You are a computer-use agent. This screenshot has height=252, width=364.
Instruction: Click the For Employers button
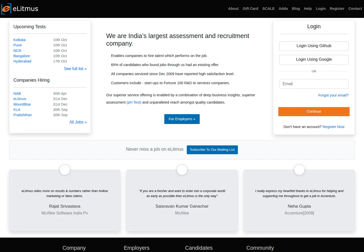coord(182,119)
